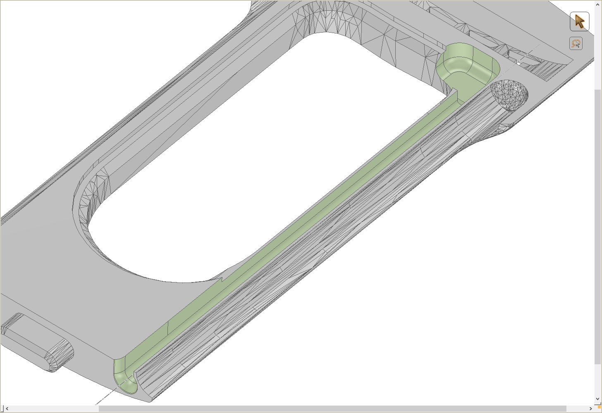
Task: Activate the lasso selection tool
Action: [576, 43]
